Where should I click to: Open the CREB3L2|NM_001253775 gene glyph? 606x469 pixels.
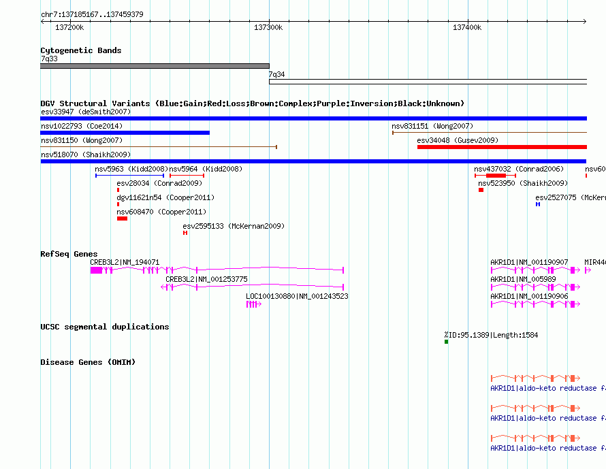tap(253, 287)
